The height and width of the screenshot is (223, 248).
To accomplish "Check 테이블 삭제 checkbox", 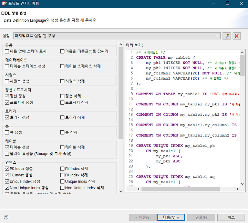I will (x=62, y=147).
